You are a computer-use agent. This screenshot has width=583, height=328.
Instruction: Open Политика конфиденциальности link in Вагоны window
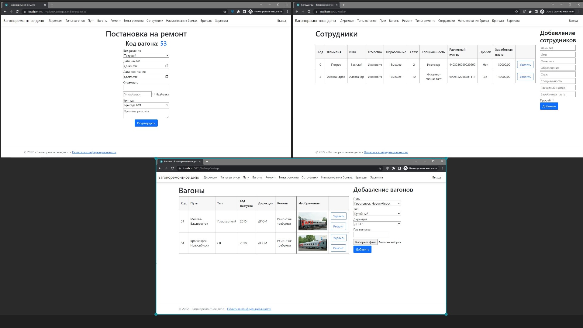pos(249,309)
